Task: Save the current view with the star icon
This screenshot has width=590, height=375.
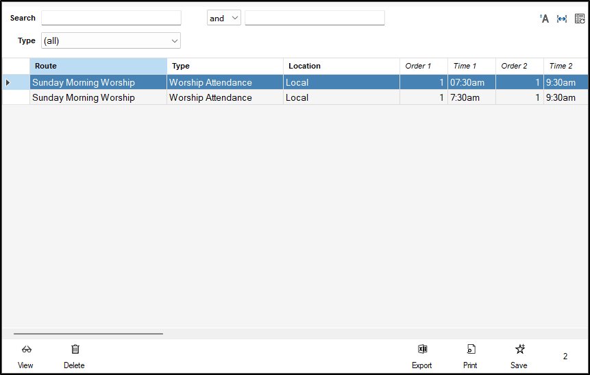Action: pos(519,350)
